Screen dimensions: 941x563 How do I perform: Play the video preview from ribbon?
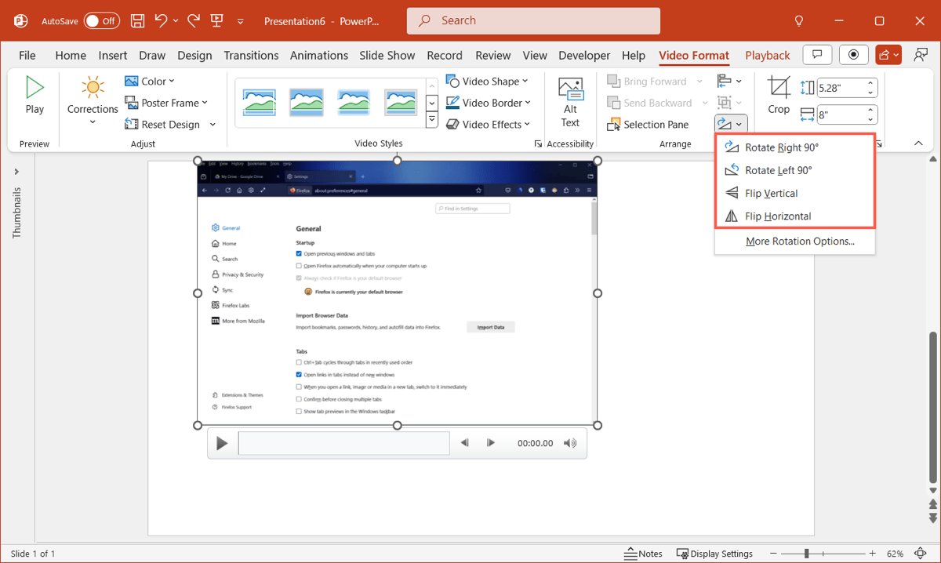[35, 96]
